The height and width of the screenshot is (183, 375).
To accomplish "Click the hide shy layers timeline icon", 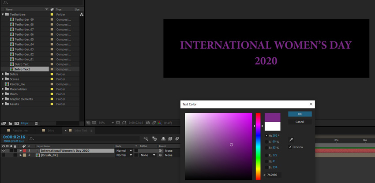I will pyautogui.click(x=164, y=138).
